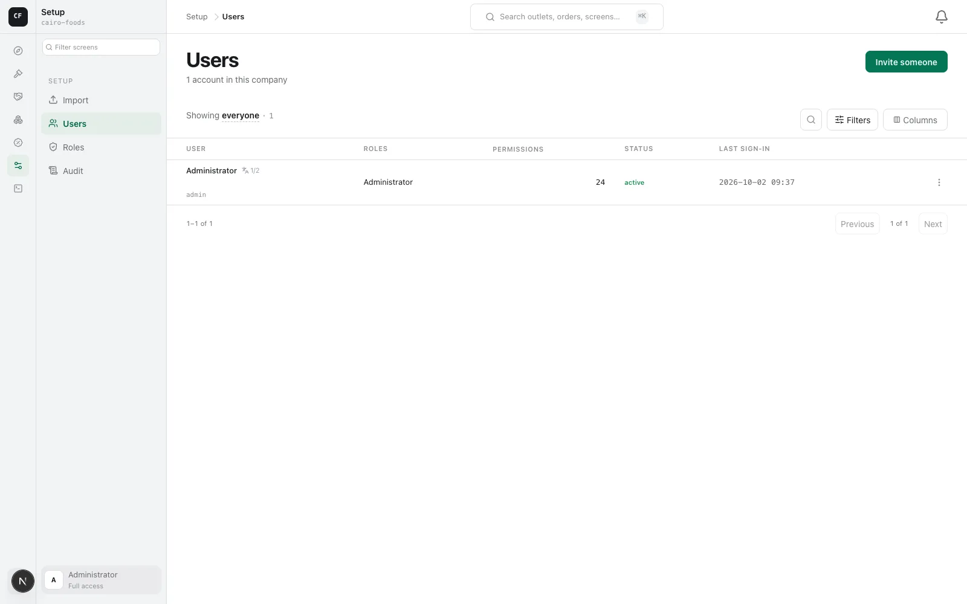Focus the Filter screens input

pyautogui.click(x=101, y=47)
